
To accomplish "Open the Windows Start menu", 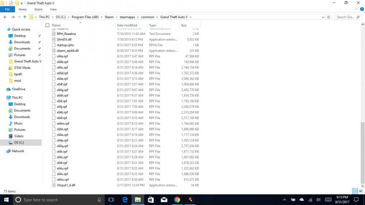I will (x=6, y=200).
